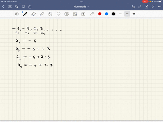Undo the last stroke
The width and height of the screenshot is (163, 122).
point(133,7)
